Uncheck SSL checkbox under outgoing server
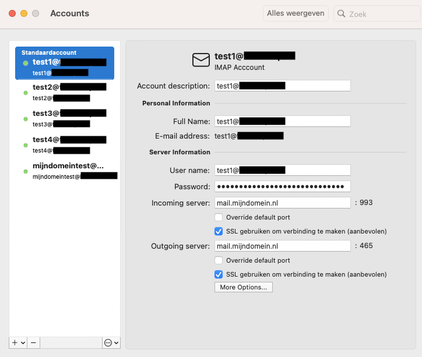This screenshot has width=422, height=357. point(219,274)
